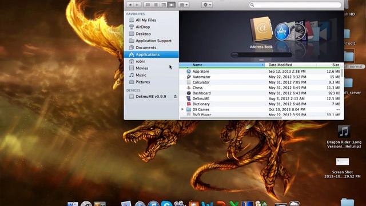Select the App Store cover thumbnail

pos(282,31)
